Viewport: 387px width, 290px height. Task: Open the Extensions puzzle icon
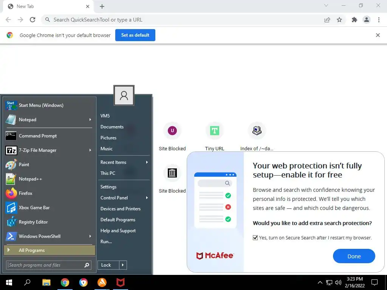(x=354, y=20)
